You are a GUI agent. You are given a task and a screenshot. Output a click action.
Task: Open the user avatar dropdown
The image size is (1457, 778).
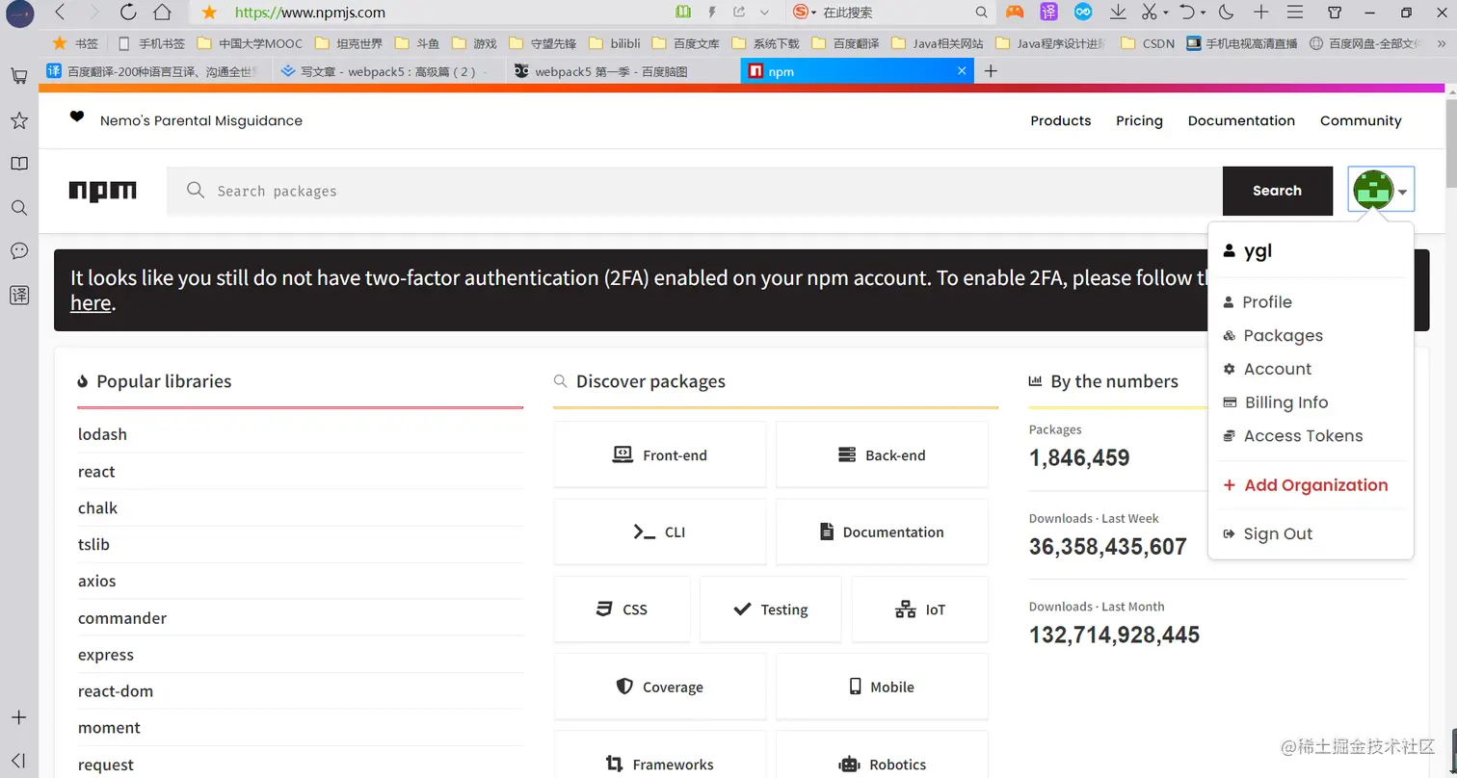(1381, 191)
